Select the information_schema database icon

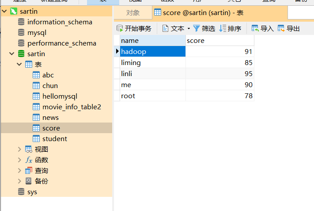21,22
